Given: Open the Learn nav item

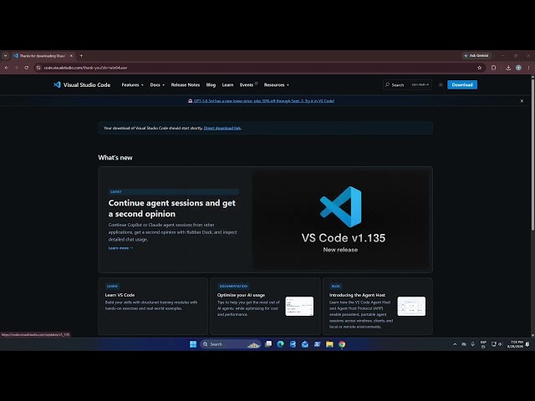Looking at the screenshot, I should (227, 85).
